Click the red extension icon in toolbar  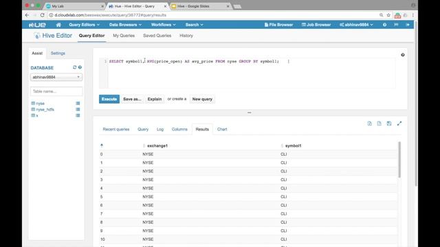coord(397,15)
